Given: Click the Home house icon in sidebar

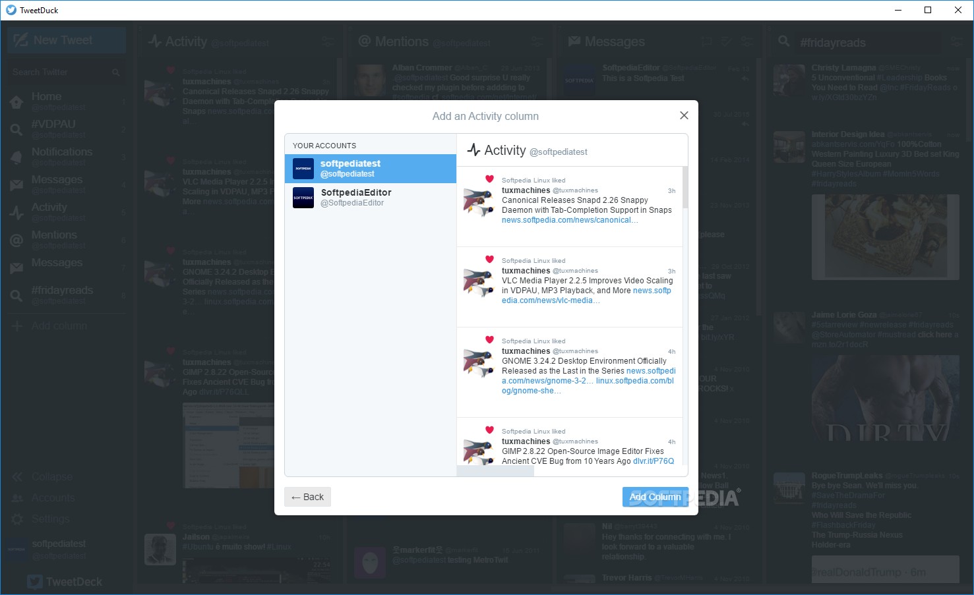Looking at the screenshot, I should [16, 102].
